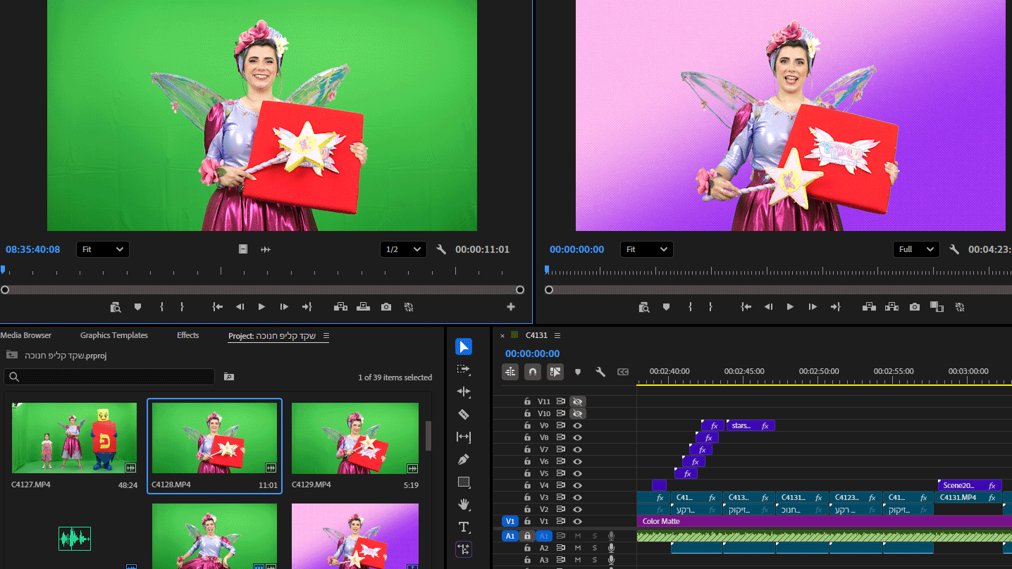Mute audio track A2
The height and width of the screenshot is (569, 1012).
578,548
